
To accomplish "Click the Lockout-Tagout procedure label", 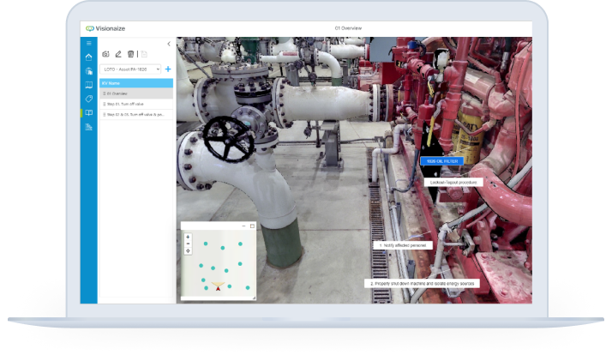I will click(x=453, y=183).
